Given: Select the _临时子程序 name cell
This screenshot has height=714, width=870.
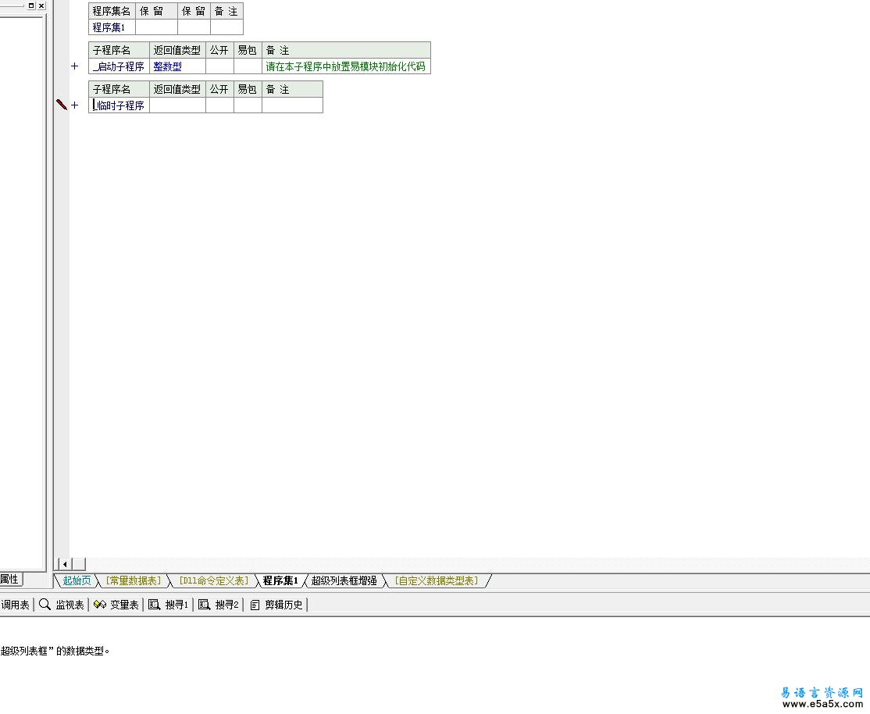Looking at the screenshot, I should coord(119,105).
